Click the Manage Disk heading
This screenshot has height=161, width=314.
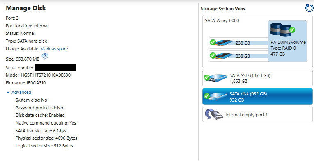click(26, 8)
